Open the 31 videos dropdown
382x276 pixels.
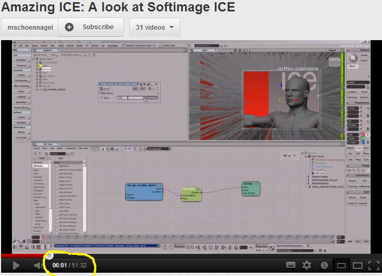coord(157,27)
